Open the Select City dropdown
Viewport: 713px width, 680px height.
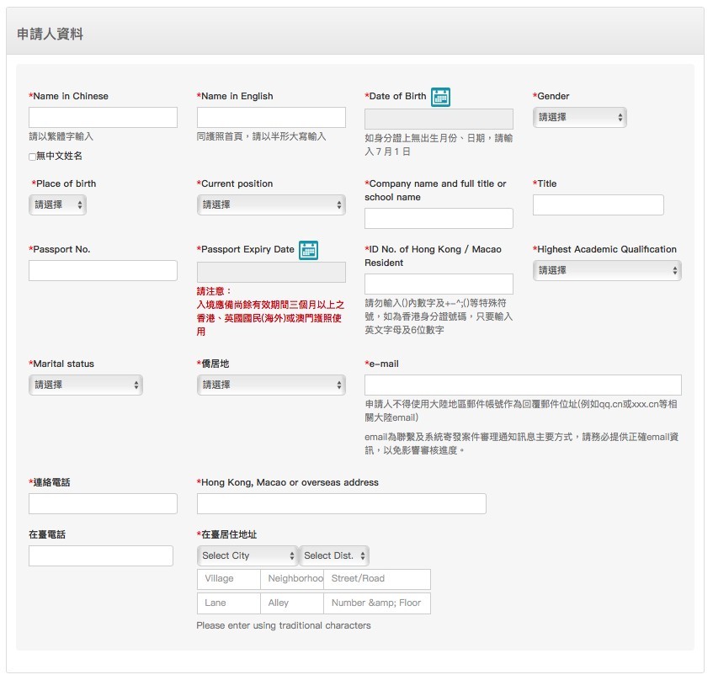pyautogui.click(x=247, y=555)
